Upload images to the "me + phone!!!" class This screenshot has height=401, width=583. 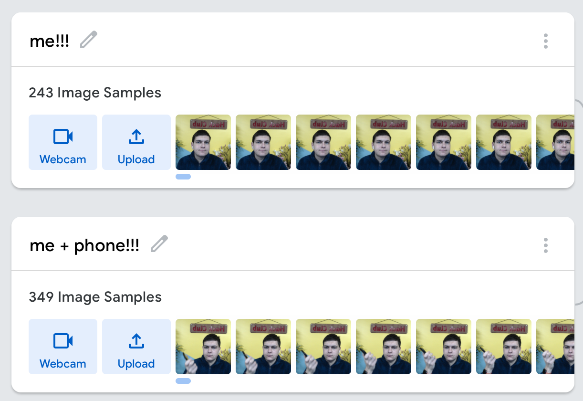[136, 347]
